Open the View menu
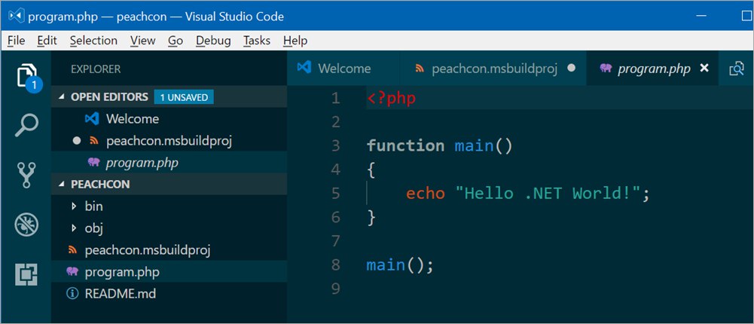754x324 pixels. coord(143,41)
